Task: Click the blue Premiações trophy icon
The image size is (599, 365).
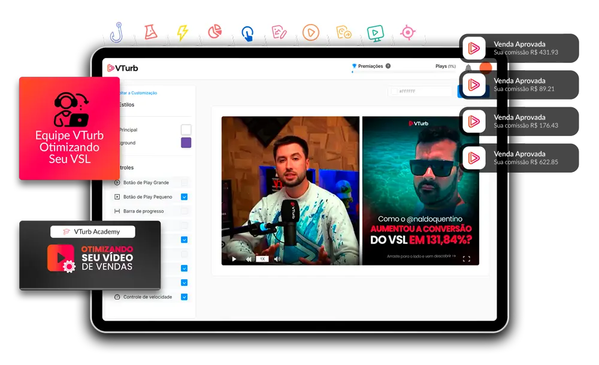Action: pyautogui.click(x=354, y=66)
